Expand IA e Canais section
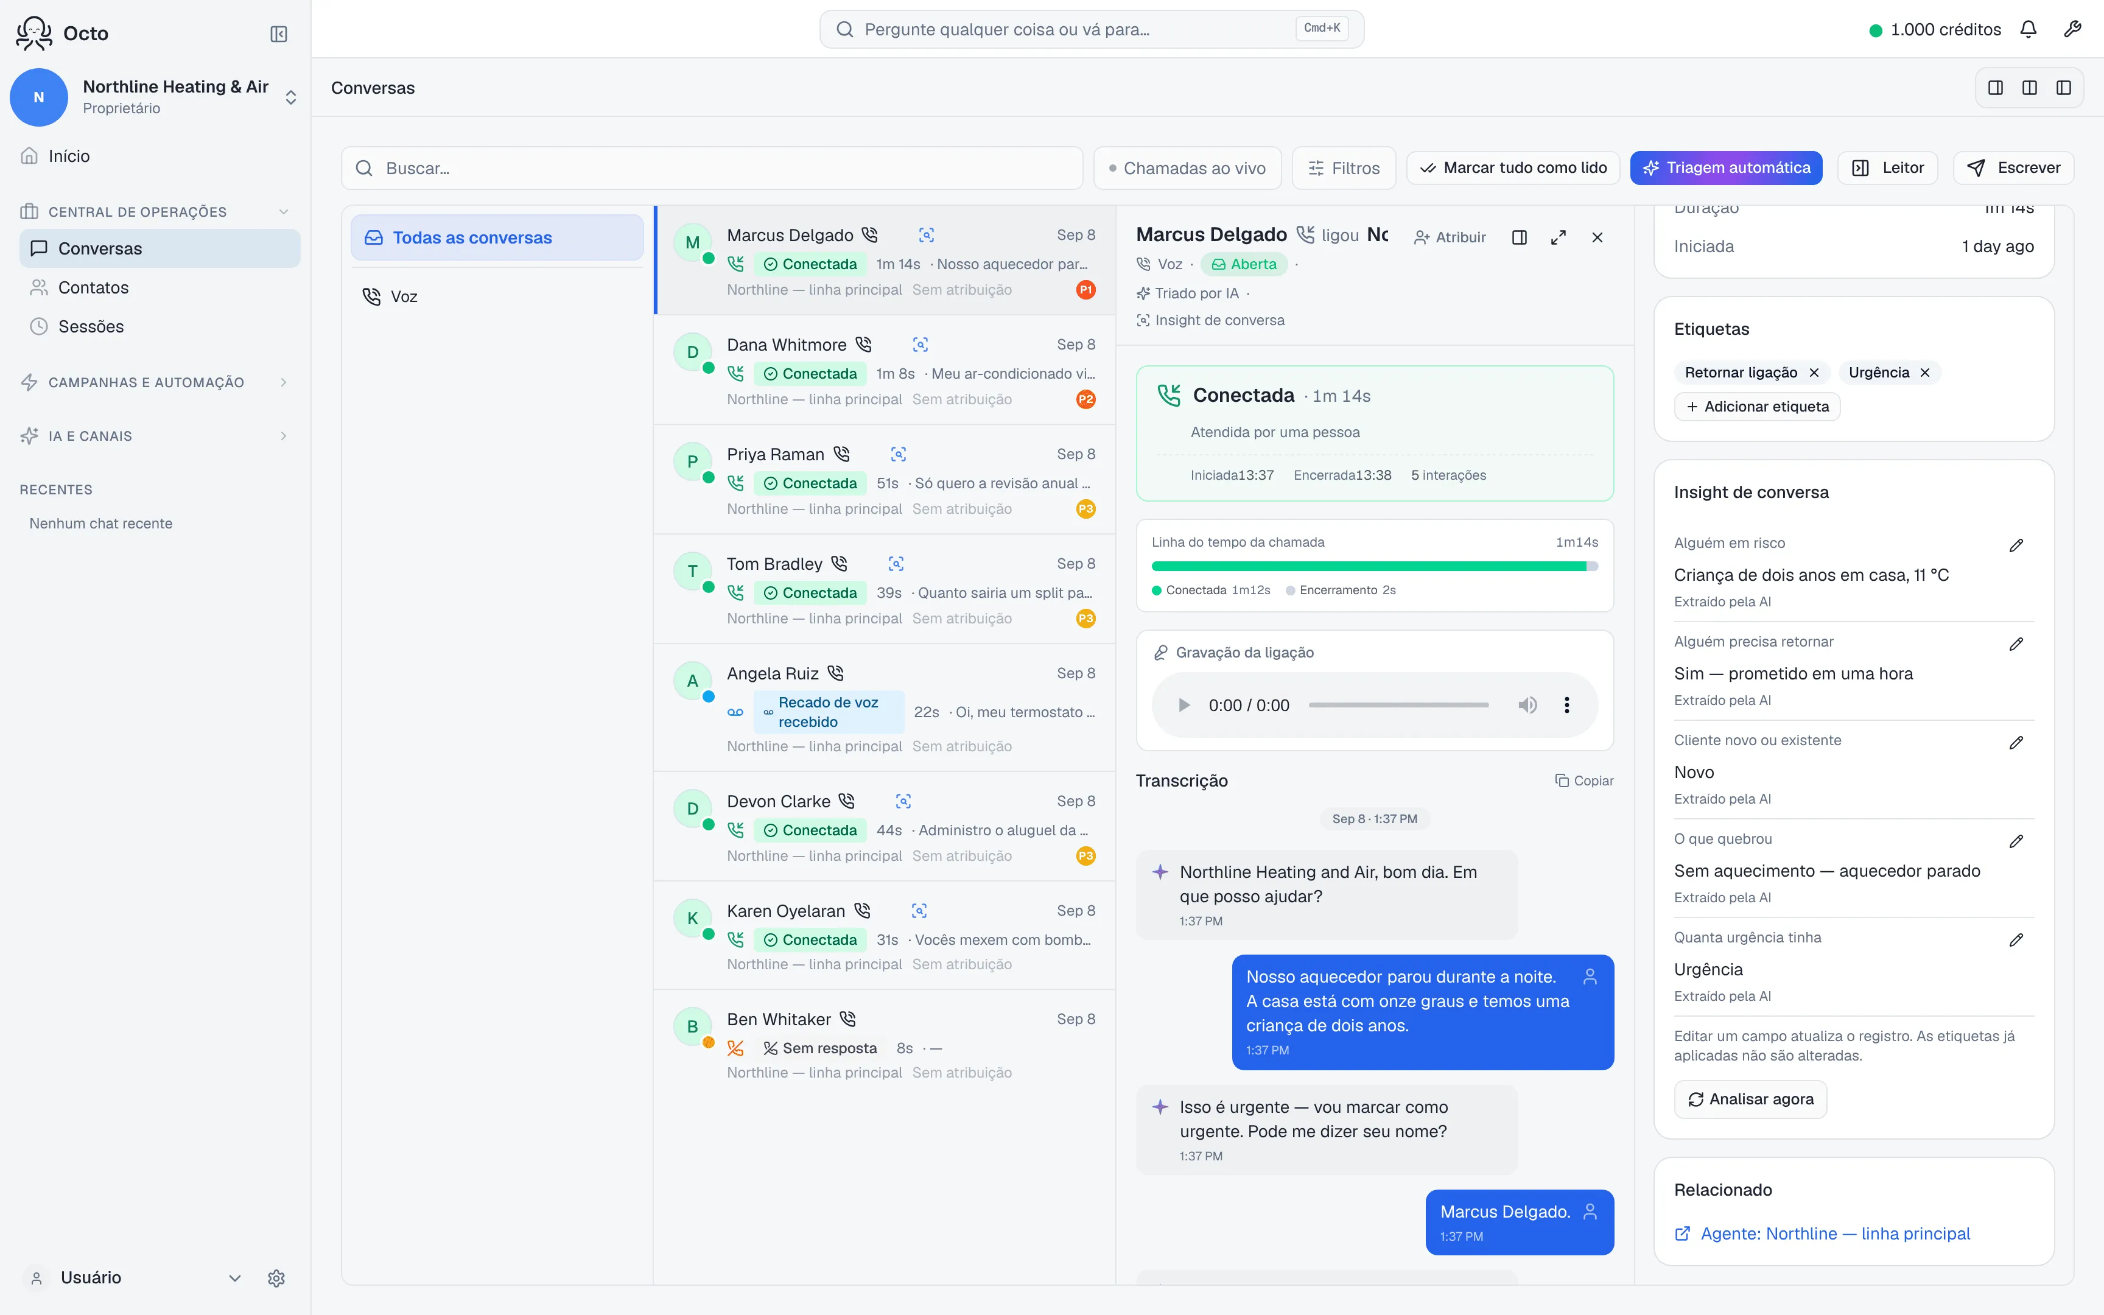This screenshot has width=2104, height=1315. point(155,436)
